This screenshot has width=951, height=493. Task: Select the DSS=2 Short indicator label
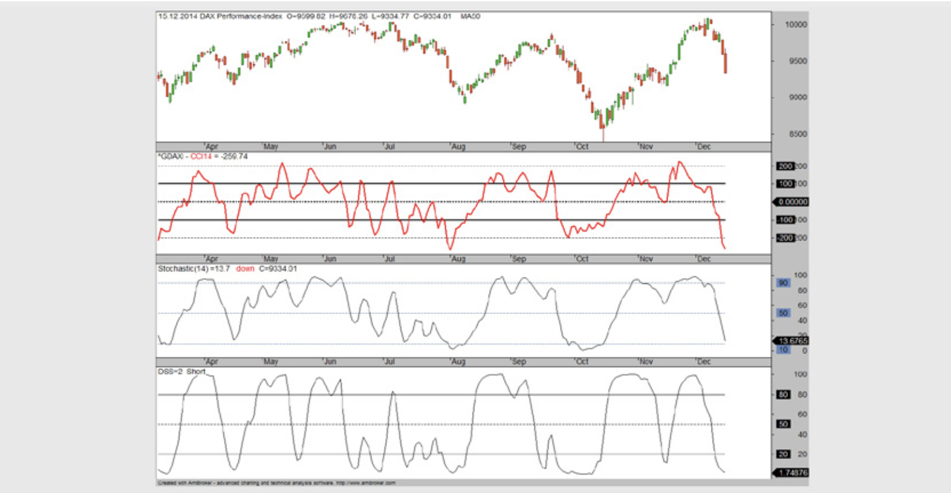[181, 372]
